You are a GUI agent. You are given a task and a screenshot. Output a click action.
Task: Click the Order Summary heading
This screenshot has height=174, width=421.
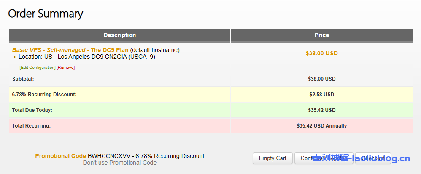(46, 14)
